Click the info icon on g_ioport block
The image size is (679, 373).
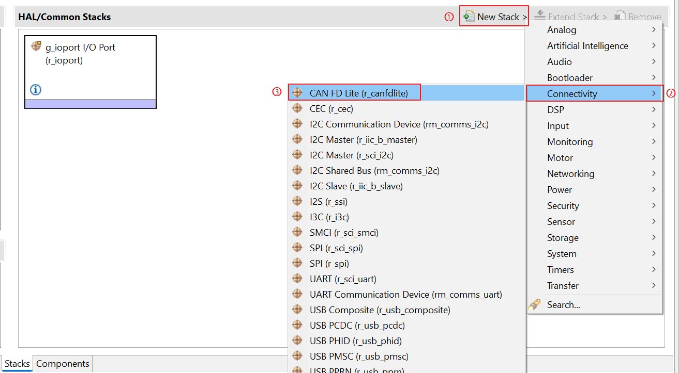coord(36,90)
